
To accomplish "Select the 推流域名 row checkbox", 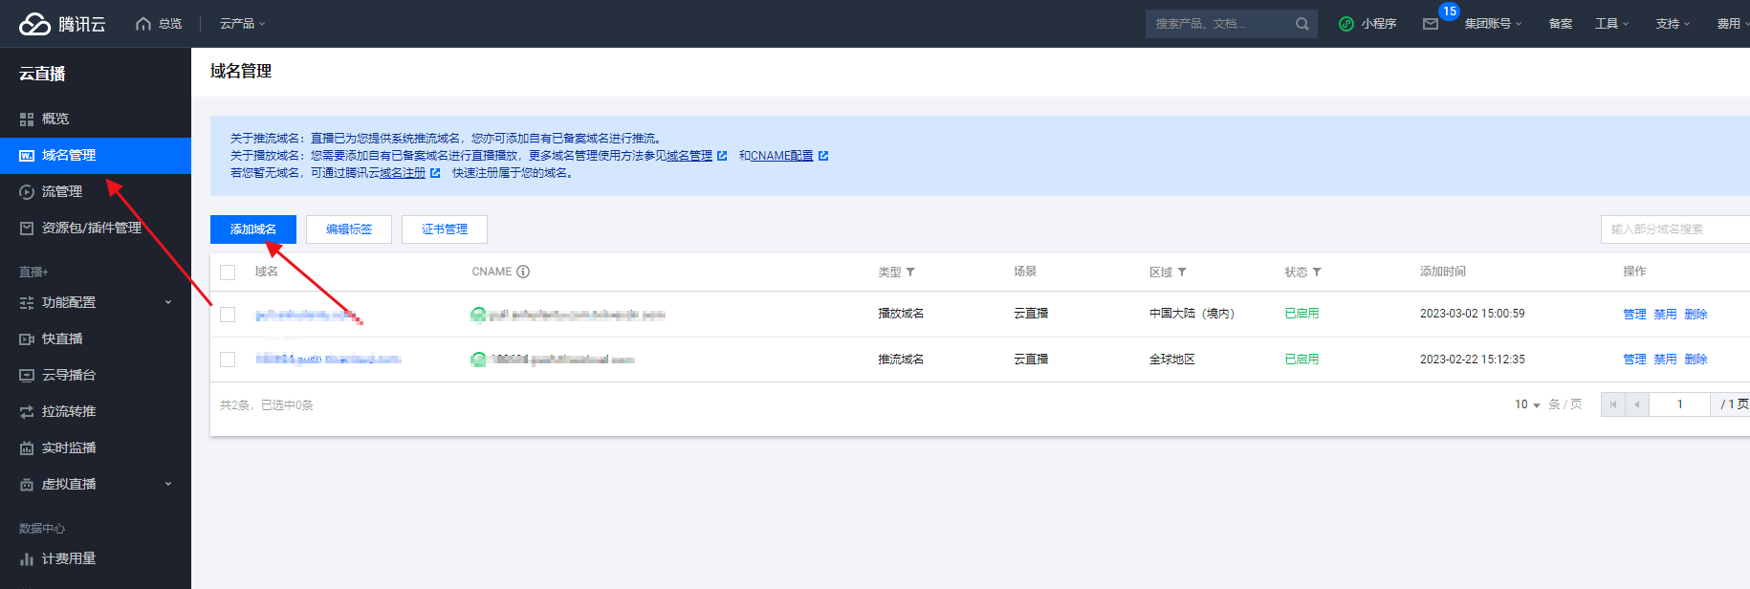I will point(228,360).
